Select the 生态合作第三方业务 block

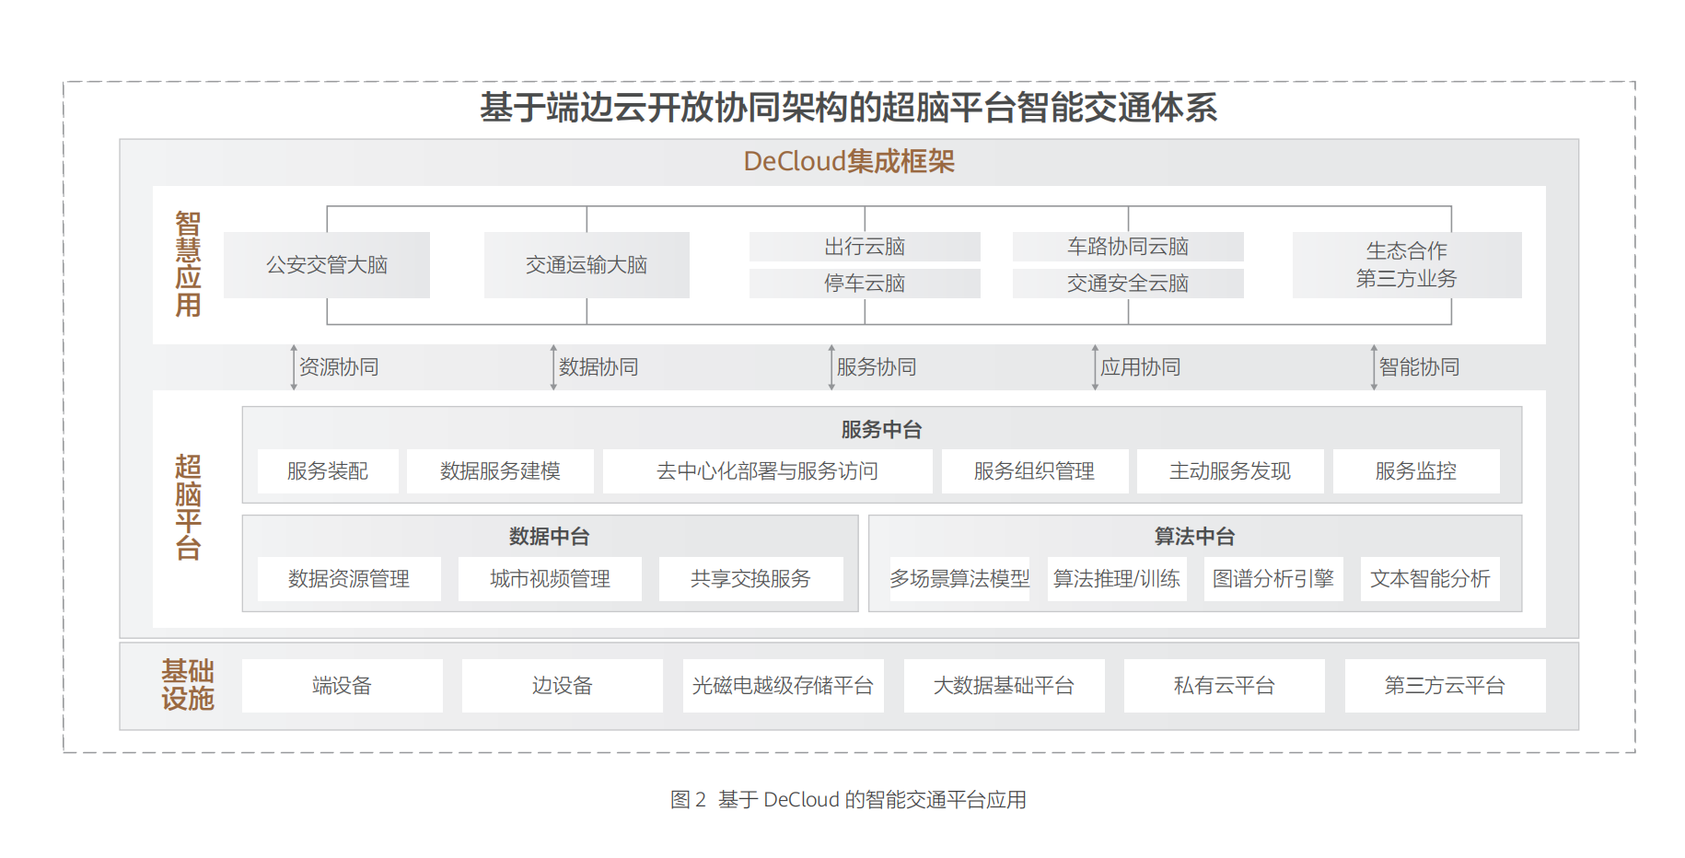point(1406,265)
